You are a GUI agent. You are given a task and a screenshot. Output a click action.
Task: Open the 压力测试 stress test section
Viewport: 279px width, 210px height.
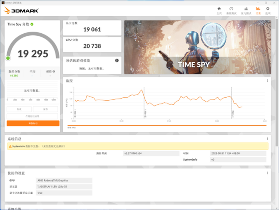click(246, 11)
